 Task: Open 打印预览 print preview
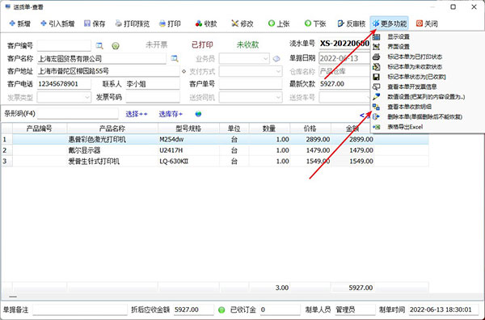point(133,23)
